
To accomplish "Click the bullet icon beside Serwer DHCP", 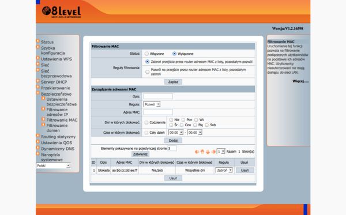I will point(37,81).
